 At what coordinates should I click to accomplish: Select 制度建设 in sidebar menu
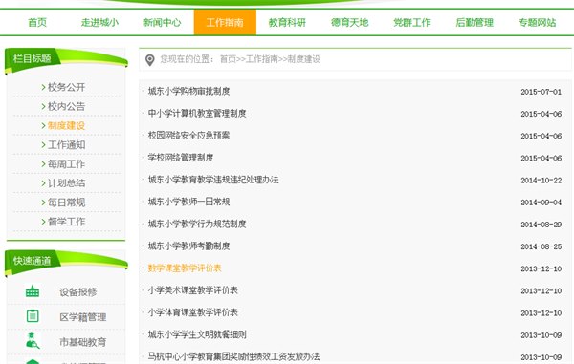[x=66, y=126]
